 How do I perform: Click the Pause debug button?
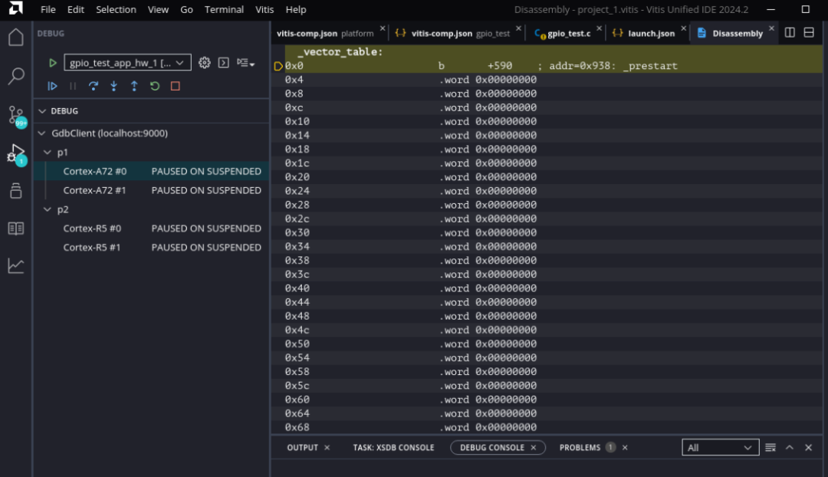[x=73, y=86]
